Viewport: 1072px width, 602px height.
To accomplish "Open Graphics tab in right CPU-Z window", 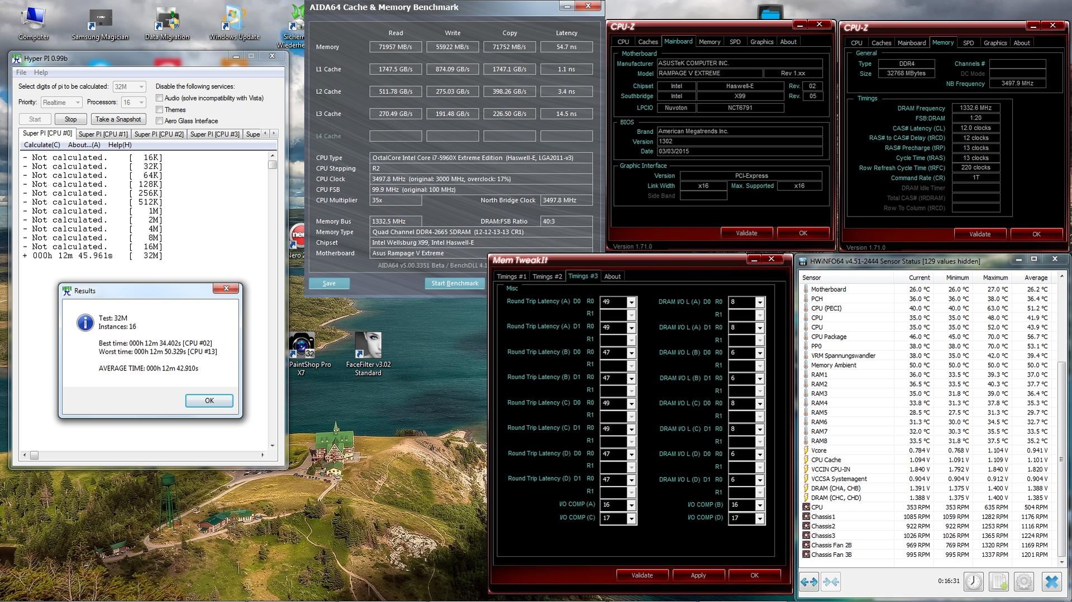I will [x=995, y=43].
